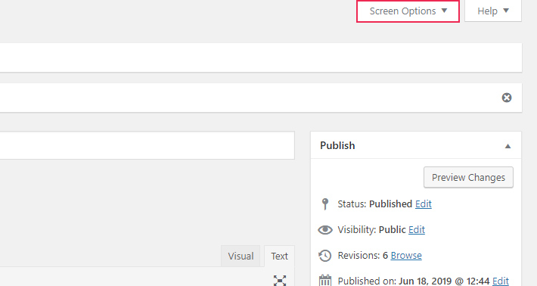Open the Screen Options panel
This screenshot has width=537, height=286.
click(x=408, y=11)
